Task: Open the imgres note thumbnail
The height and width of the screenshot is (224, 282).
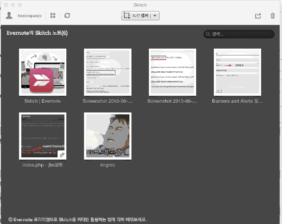Action: pyautogui.click(x=108, y=136)
